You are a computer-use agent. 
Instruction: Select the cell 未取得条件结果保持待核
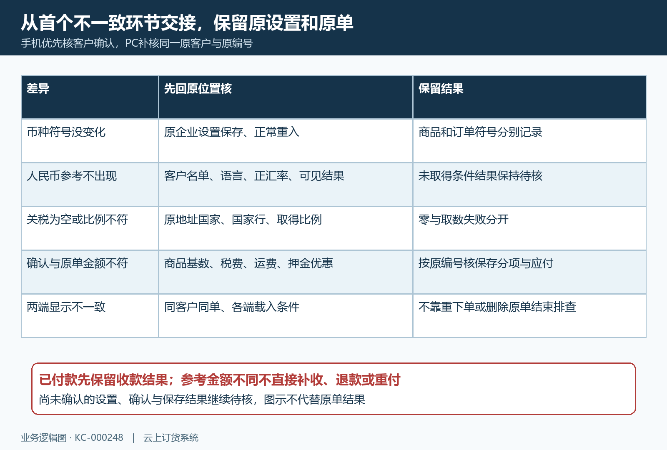529,185
